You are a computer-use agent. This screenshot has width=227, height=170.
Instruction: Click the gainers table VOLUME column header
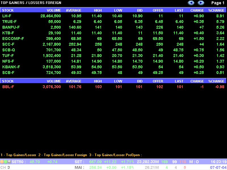pos(54,10)
